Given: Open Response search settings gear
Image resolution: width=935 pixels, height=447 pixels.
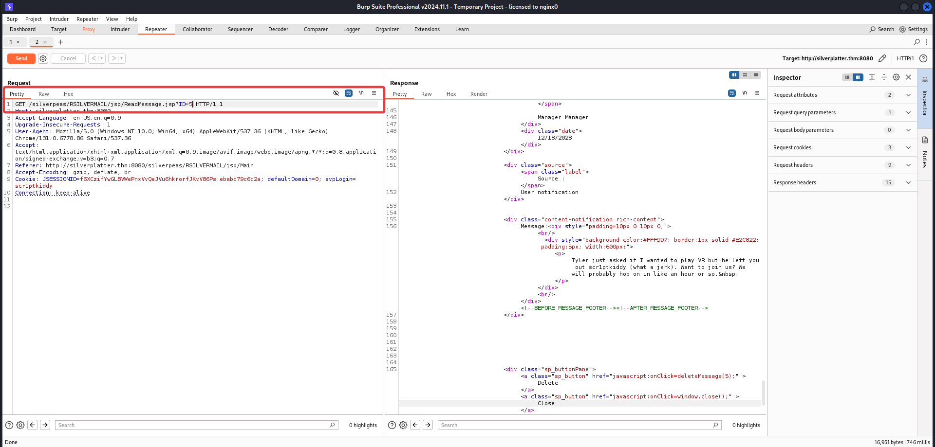Looking at the screenshot, I should tap(403, 425).
